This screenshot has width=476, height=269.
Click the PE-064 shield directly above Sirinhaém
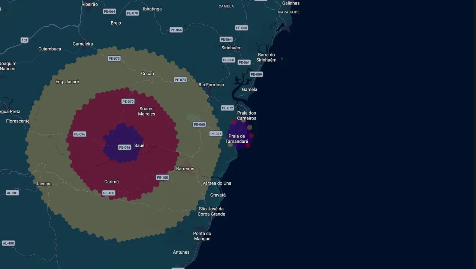226,39
